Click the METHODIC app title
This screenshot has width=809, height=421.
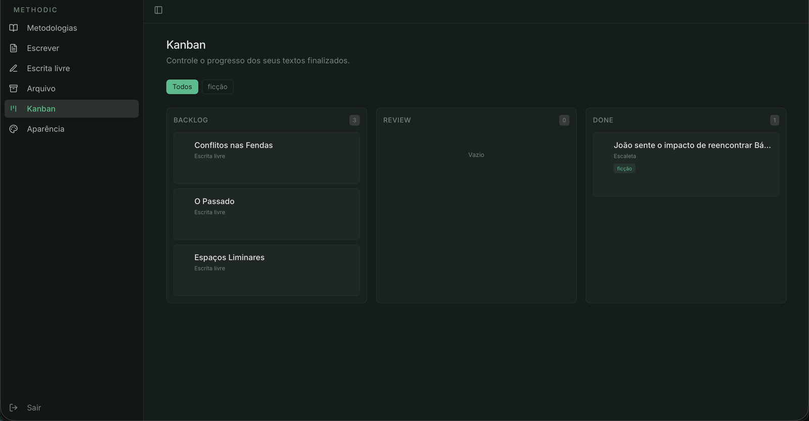35,10
